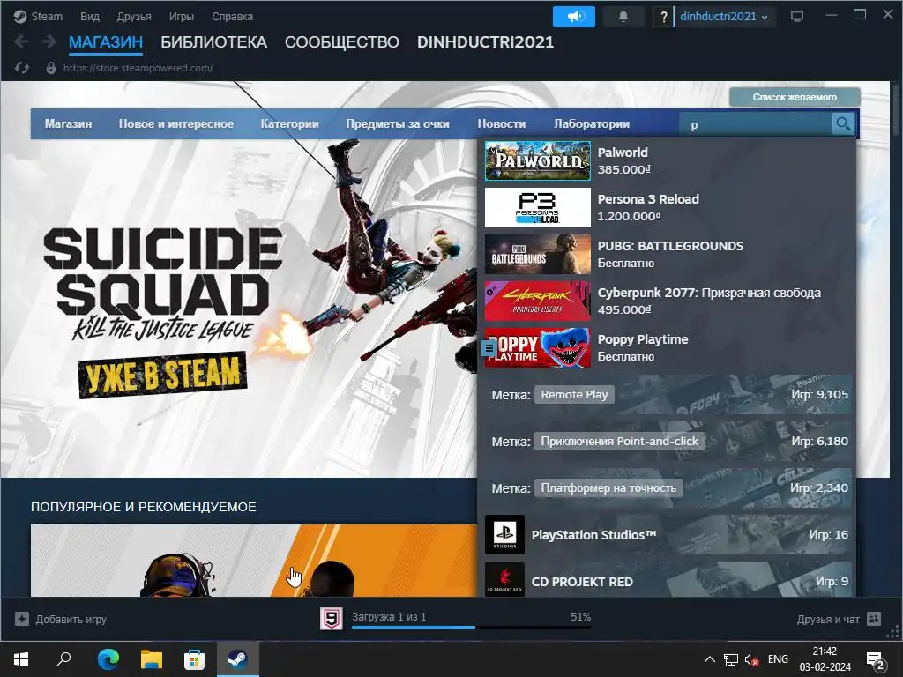Open the Windows action center notifications

tap(875, 659)
